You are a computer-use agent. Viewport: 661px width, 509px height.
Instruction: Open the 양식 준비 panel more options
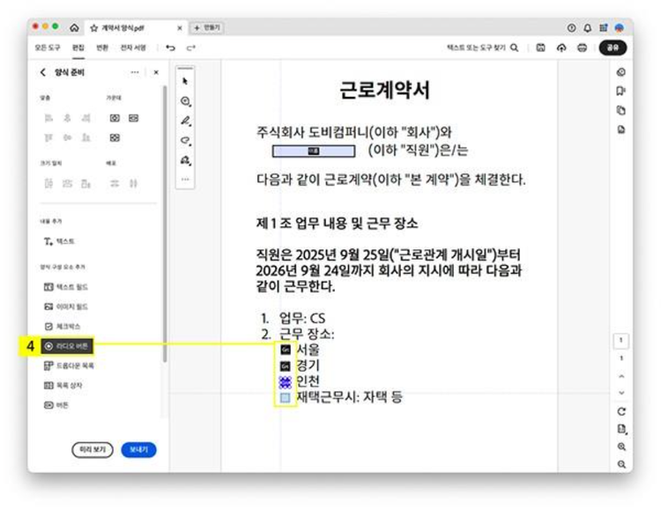pyautogui.click(x=135, y=72)
